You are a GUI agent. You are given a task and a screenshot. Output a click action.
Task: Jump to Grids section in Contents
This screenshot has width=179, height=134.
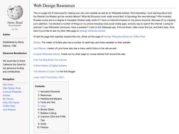coord(43,124)
